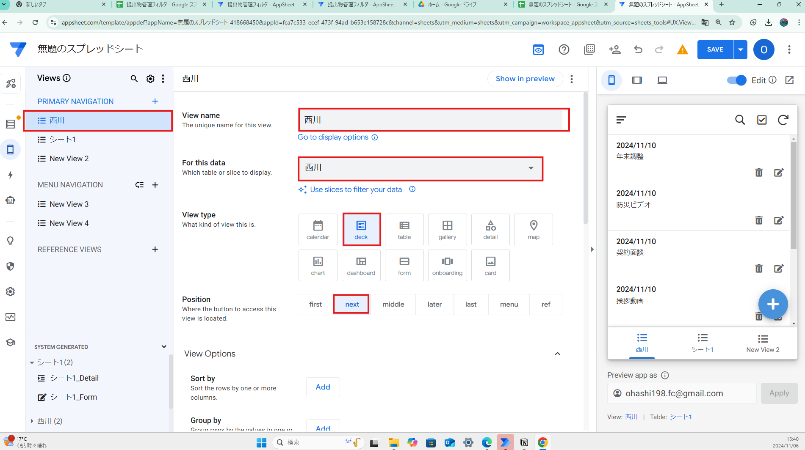805x450 pixels.
Task: Open the Settings gear in left sidebar
Action: pos(11,291)
